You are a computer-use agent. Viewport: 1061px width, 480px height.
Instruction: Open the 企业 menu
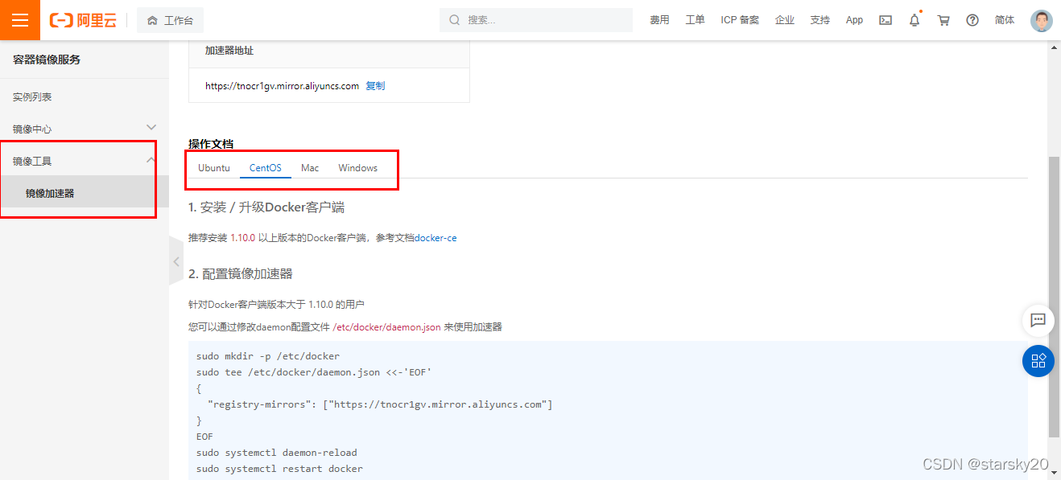point(785,20)
